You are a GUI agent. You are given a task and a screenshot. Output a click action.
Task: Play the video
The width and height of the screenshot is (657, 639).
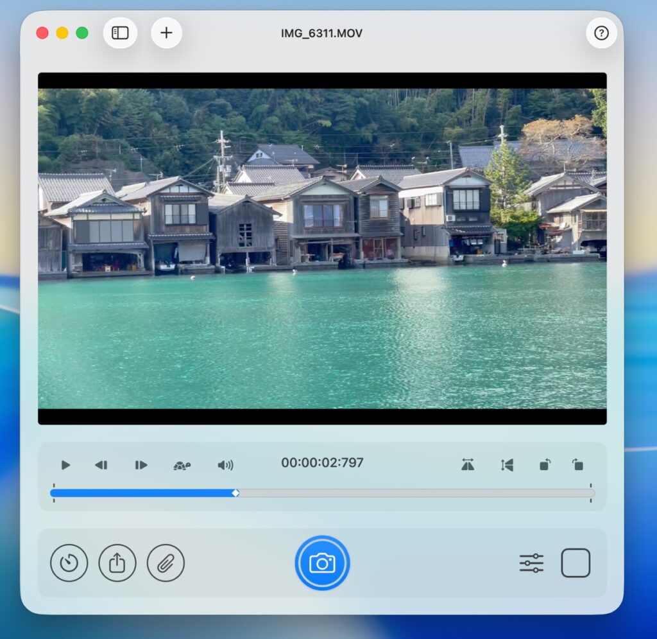(65, 465)
